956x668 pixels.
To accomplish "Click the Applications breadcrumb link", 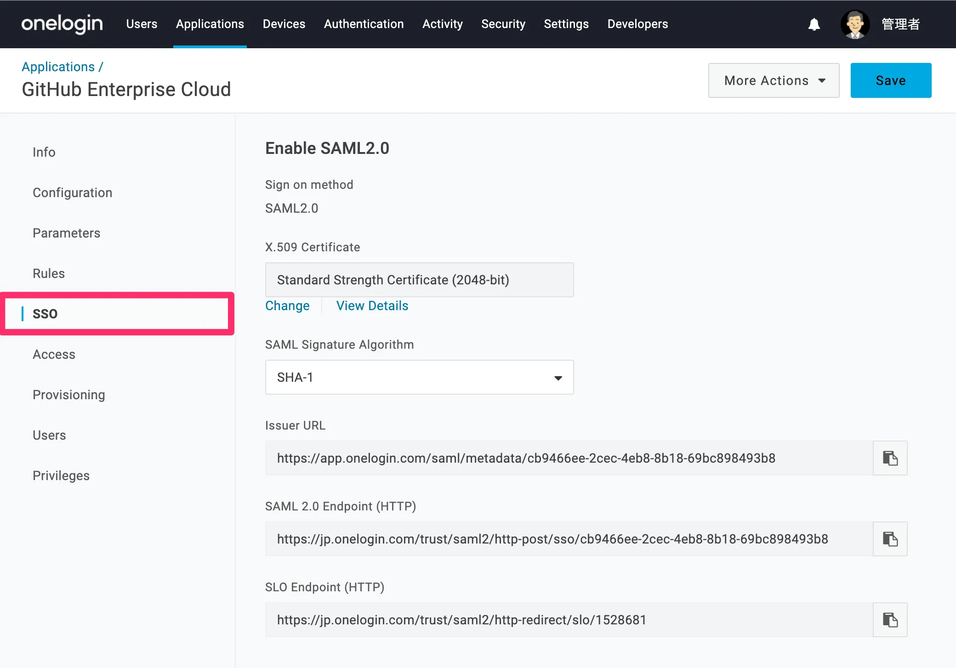I will 58,67.
